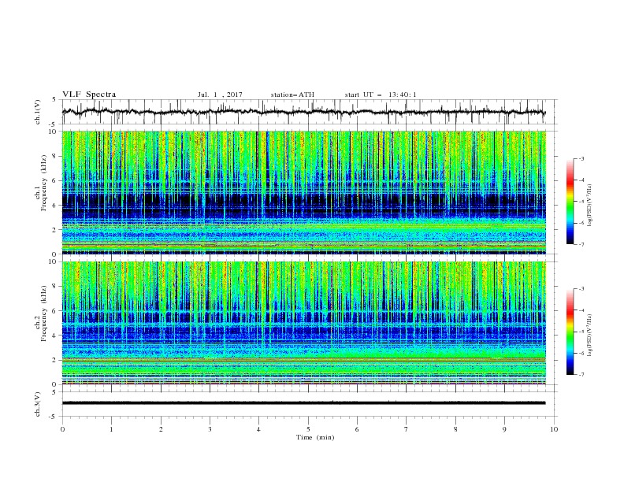This screenshot has height=482, width=624.
Task: Click the ch.1 spectrogram panel
Action: coord(304,192)
